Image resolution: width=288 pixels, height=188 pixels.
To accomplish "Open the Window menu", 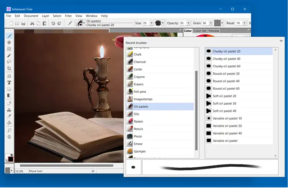I will (92, 16).
